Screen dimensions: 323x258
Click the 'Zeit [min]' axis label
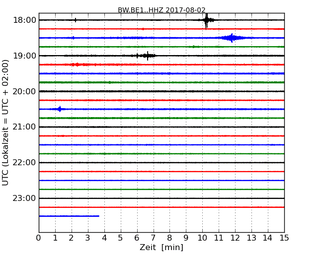[x=161, y=247]
